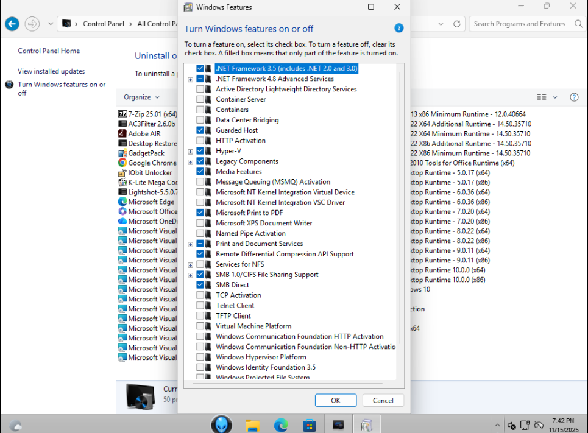
Task: Click the refresh icon by address bar
Action: point(457,24)
